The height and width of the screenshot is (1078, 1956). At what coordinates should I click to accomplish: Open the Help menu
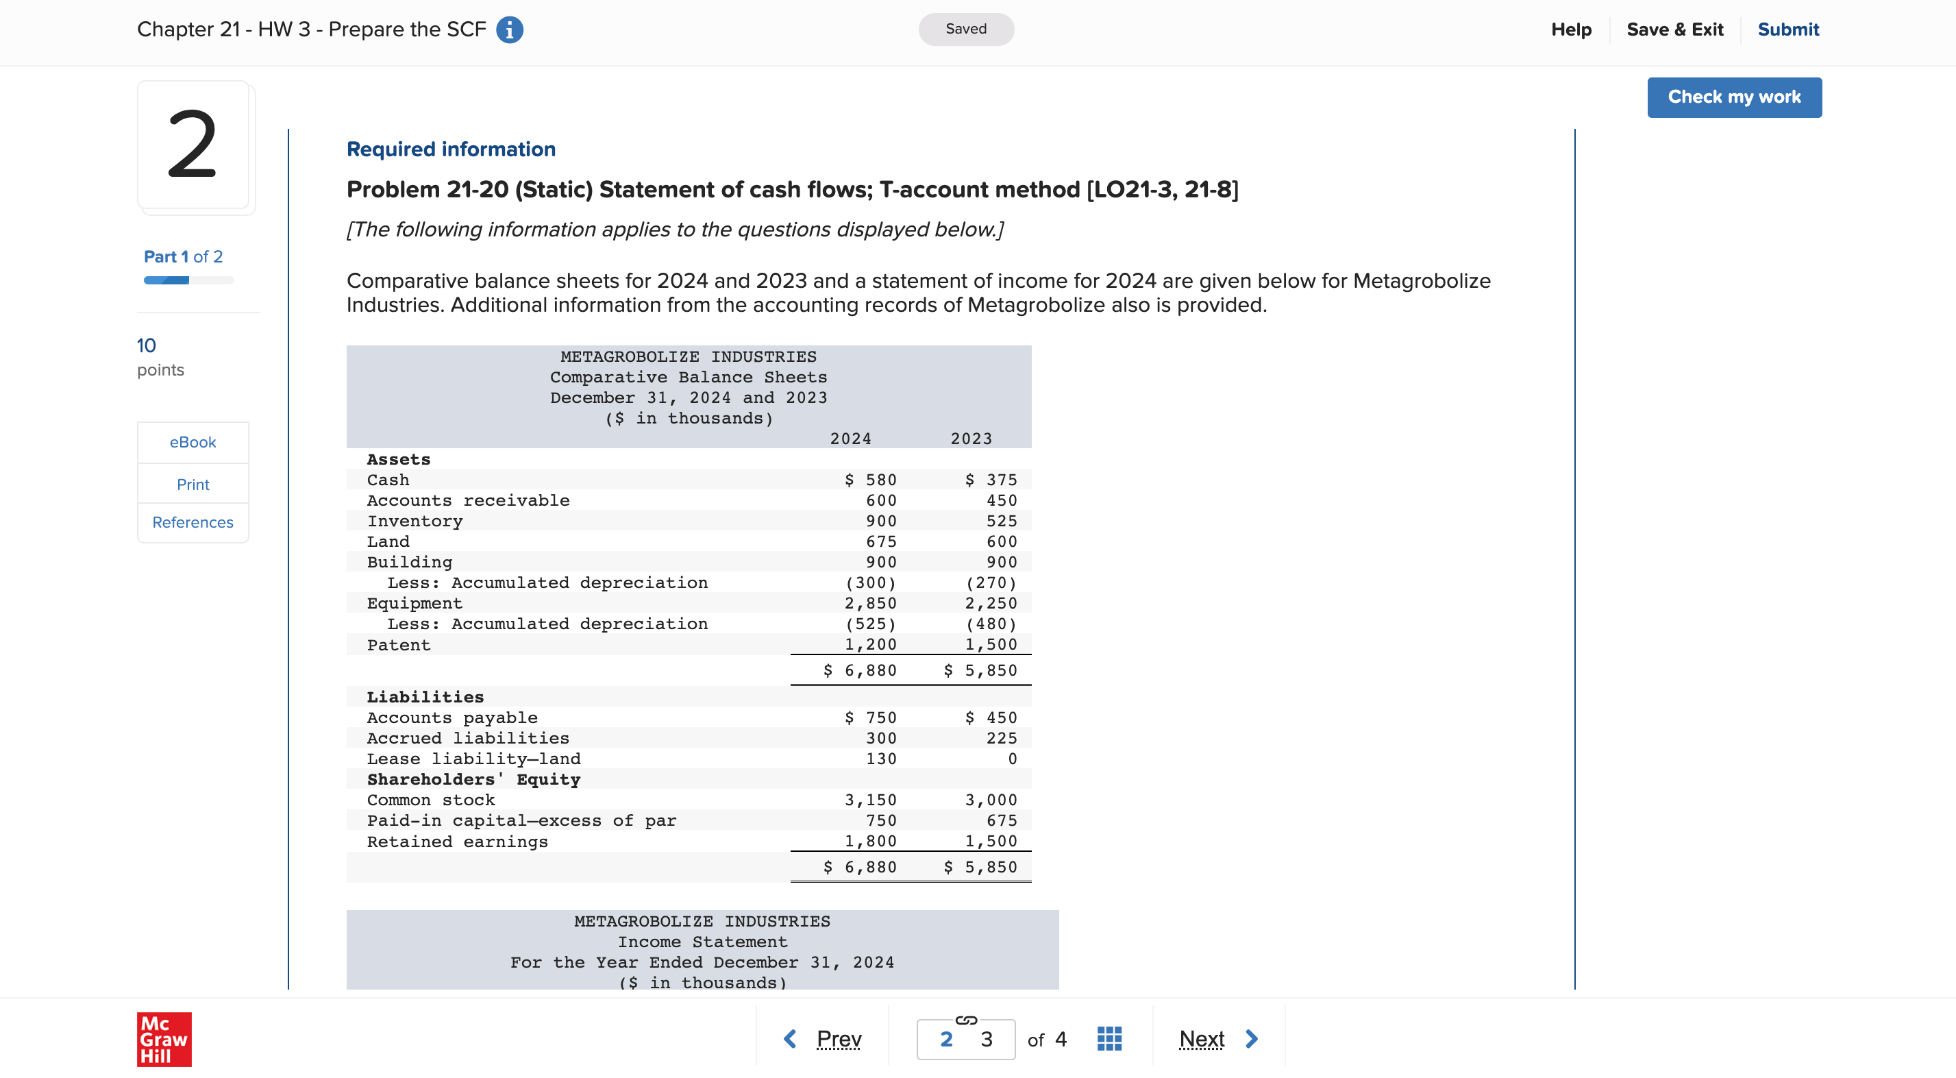coord(1570,29)
